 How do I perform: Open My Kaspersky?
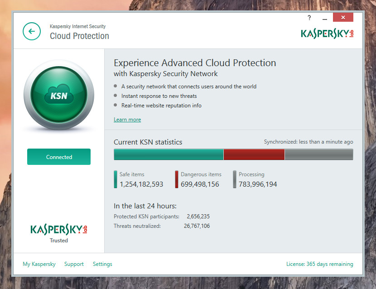39,264
